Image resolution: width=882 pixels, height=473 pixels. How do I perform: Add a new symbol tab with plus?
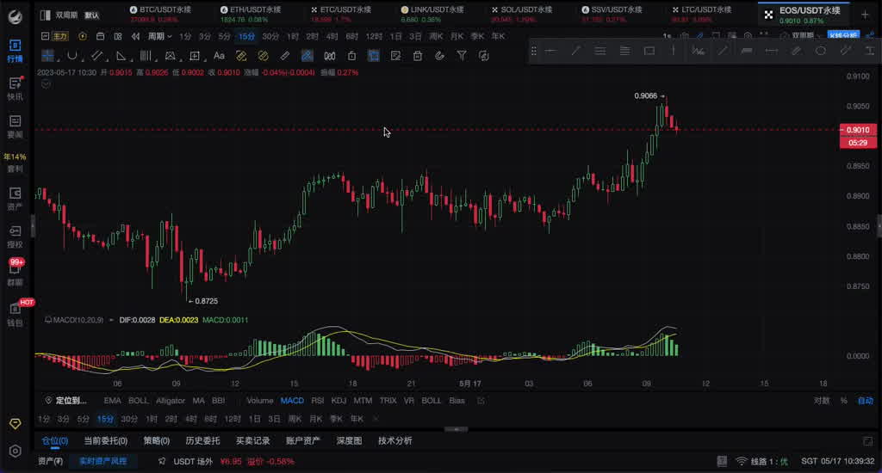tap(864, 14)
